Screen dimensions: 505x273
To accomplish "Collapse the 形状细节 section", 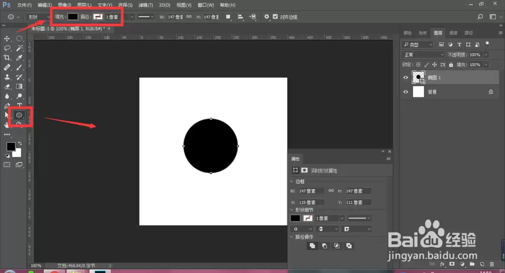I will point(291,209).
